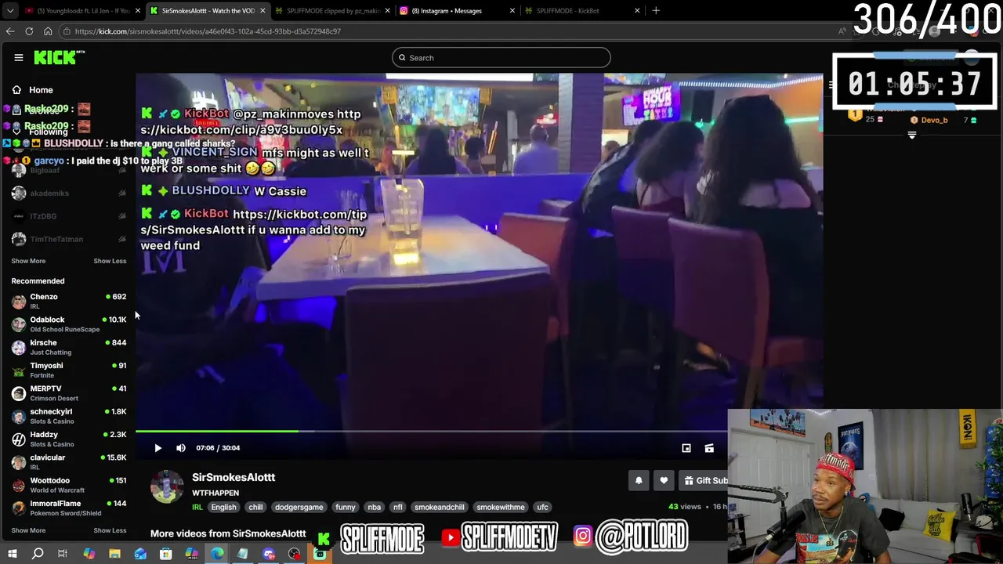Open clavicular IRL channel

68,462
